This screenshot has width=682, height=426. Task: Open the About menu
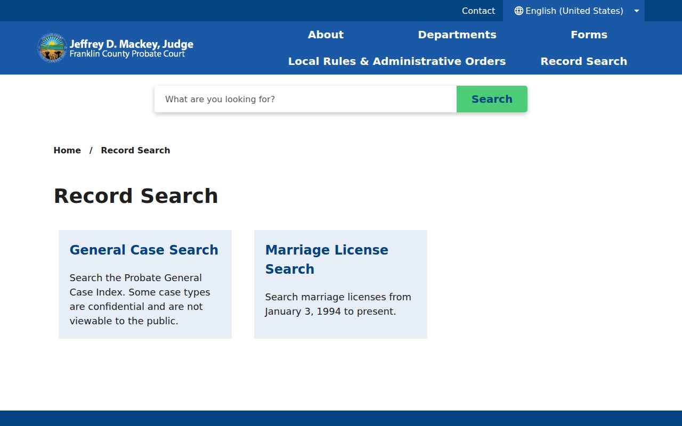point(326,35)
